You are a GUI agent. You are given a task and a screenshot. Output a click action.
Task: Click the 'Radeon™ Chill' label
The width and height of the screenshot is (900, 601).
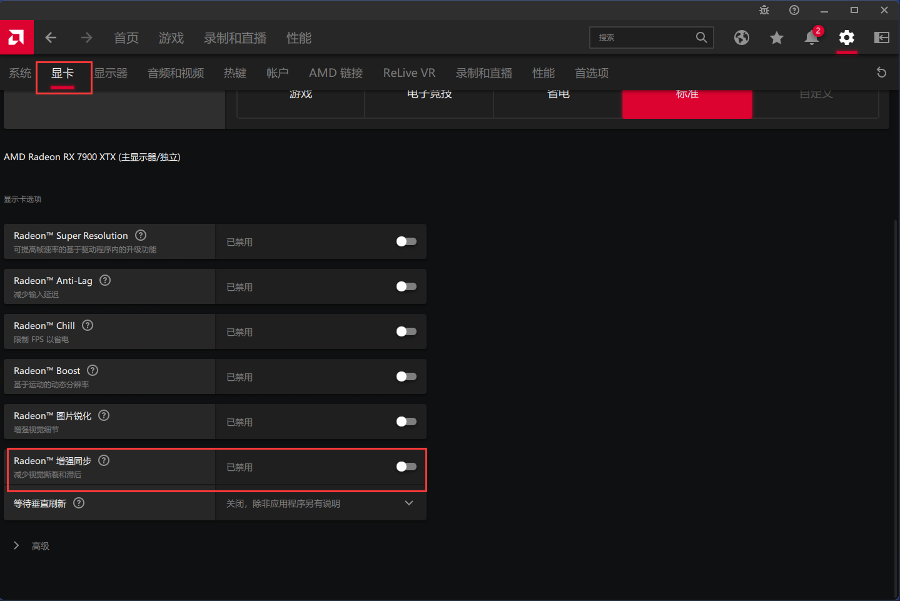[44, 326]
